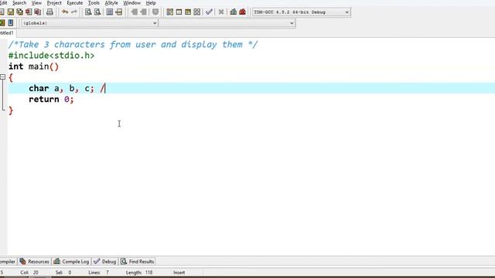This screenshot has height=278, width=495.
Task: Click the Indent icon
Action: pos(143,12)
